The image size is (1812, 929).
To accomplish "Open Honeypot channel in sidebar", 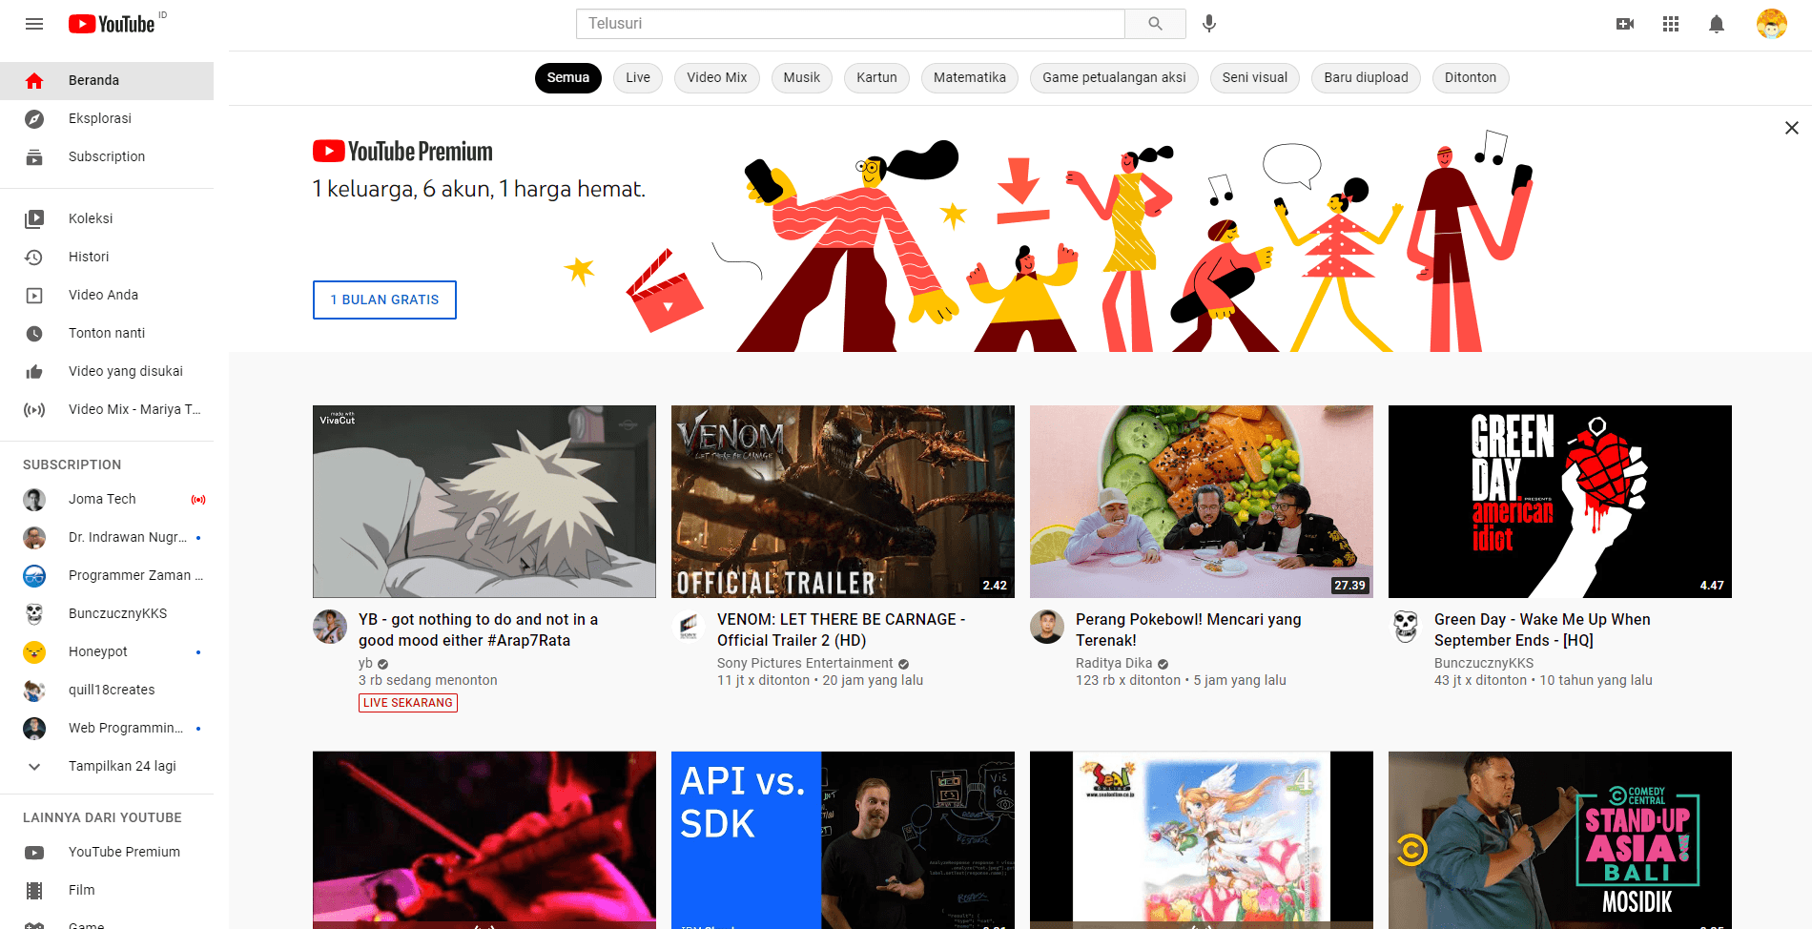I will pos(107,651).
